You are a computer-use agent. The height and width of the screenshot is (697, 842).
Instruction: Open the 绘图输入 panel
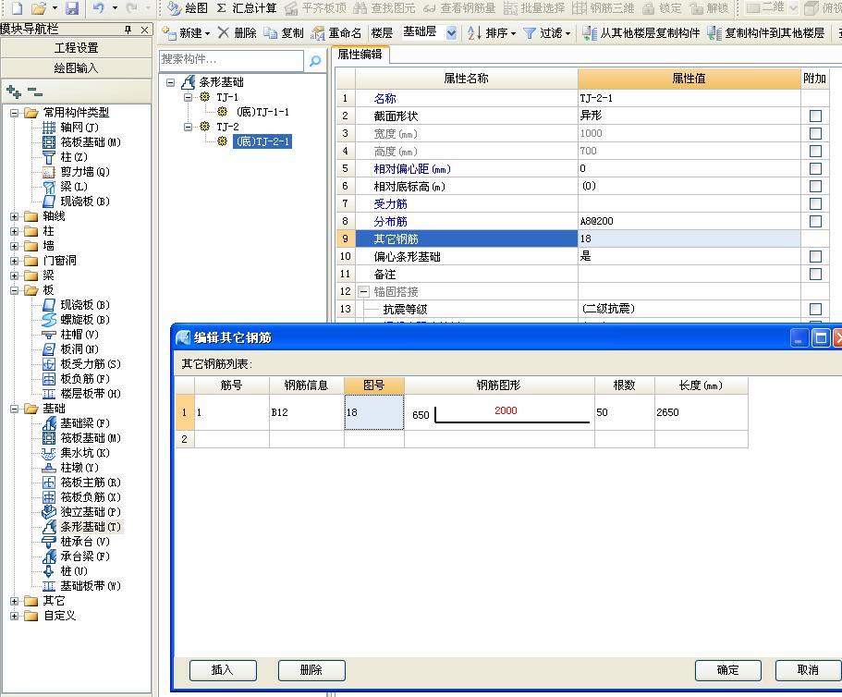pos(77,68)
